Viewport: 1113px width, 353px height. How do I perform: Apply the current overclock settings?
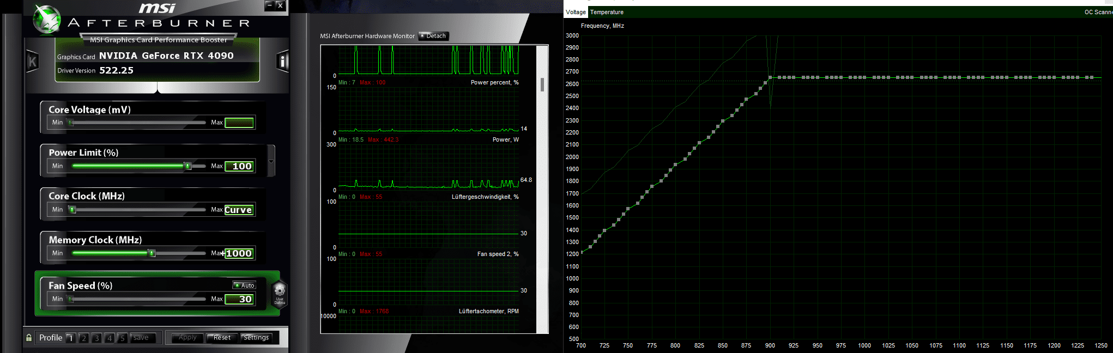pyautogui.click(x=187, y=338)
